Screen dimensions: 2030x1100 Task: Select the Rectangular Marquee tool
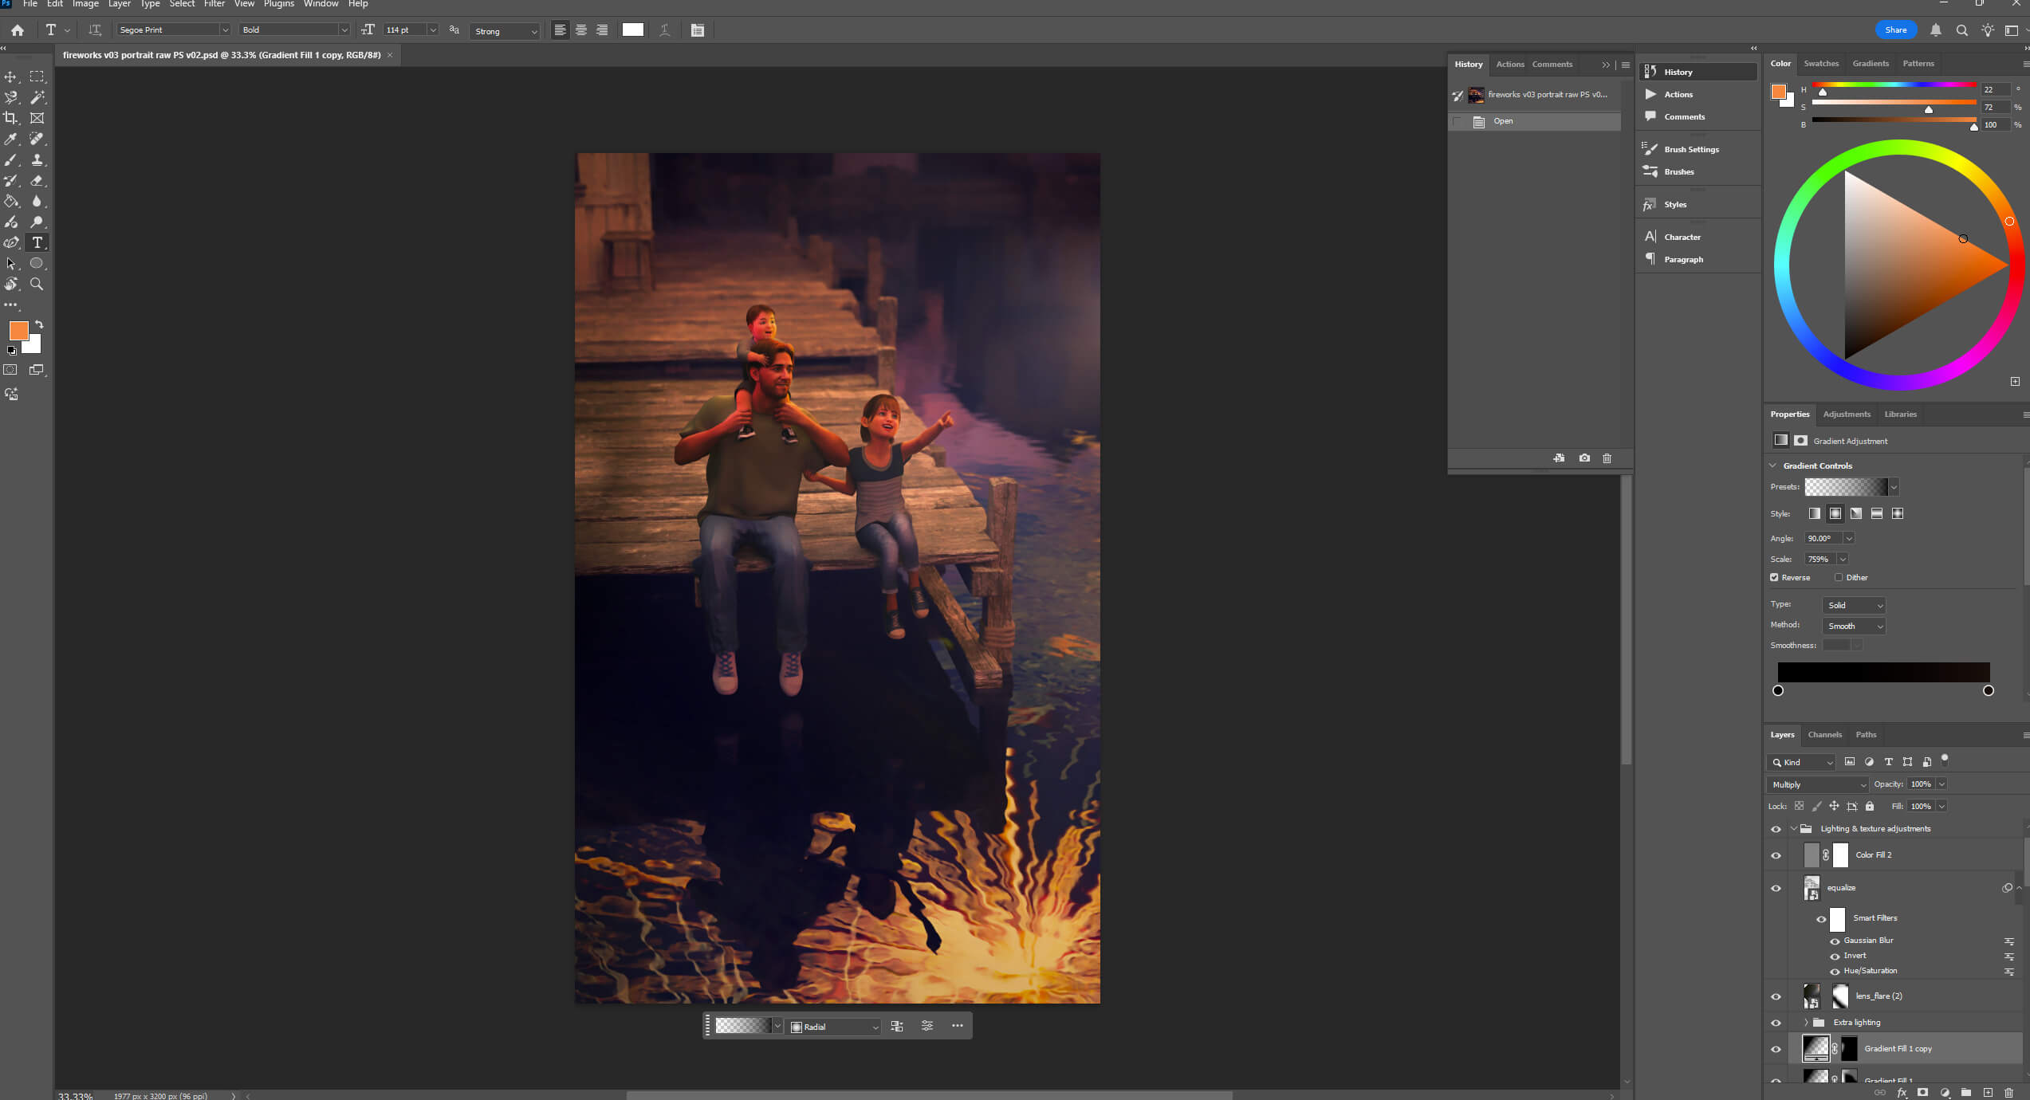click(x=37, y=77)
